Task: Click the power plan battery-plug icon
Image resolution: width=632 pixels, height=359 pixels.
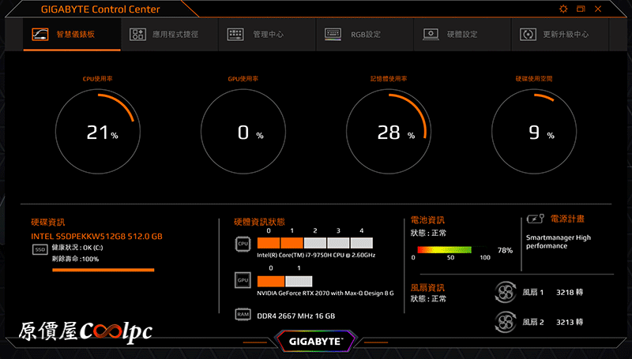Action: [x=536, y=219]
